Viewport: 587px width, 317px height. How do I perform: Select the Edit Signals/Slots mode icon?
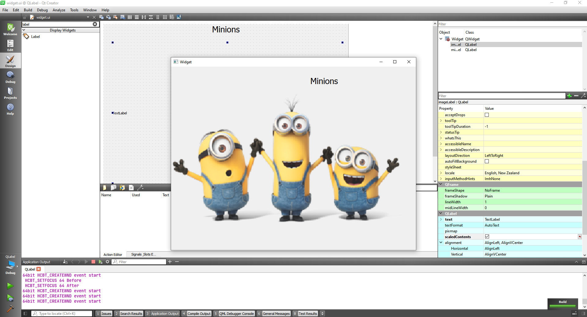click(x=109, y=17)
